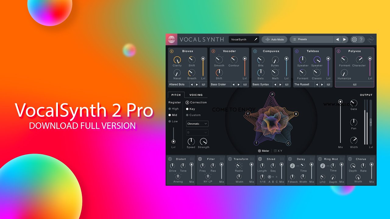Go to previous Vocoder preset from Bass Grater
The height and width of the screenshot is (219, 390).
(x=233, y=85)
